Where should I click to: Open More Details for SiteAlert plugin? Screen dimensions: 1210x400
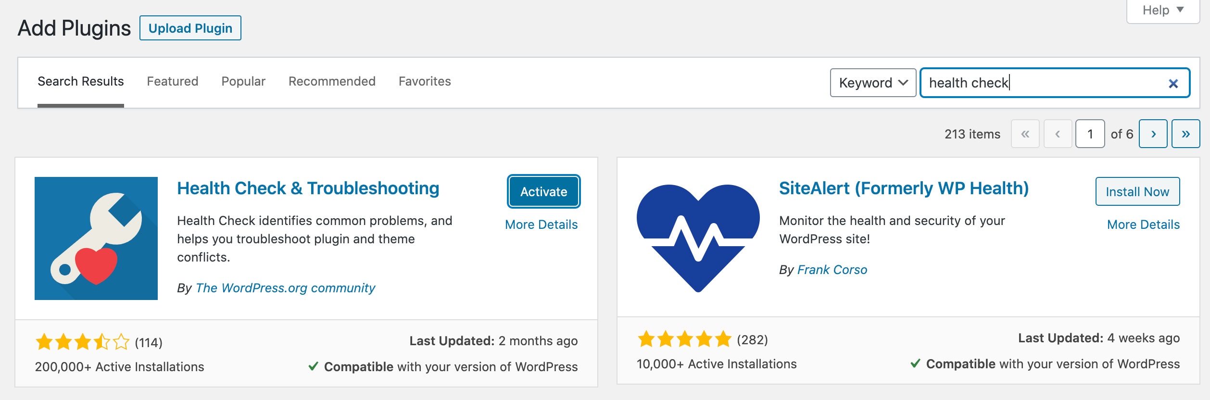pyautogui.click(x=1143, y=225)
